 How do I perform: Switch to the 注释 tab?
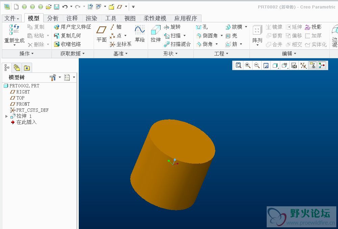pos(72,18)
